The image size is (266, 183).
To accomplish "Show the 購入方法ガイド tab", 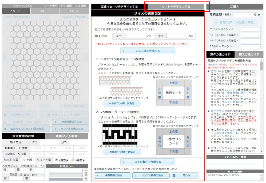I will tap(249, 55).
